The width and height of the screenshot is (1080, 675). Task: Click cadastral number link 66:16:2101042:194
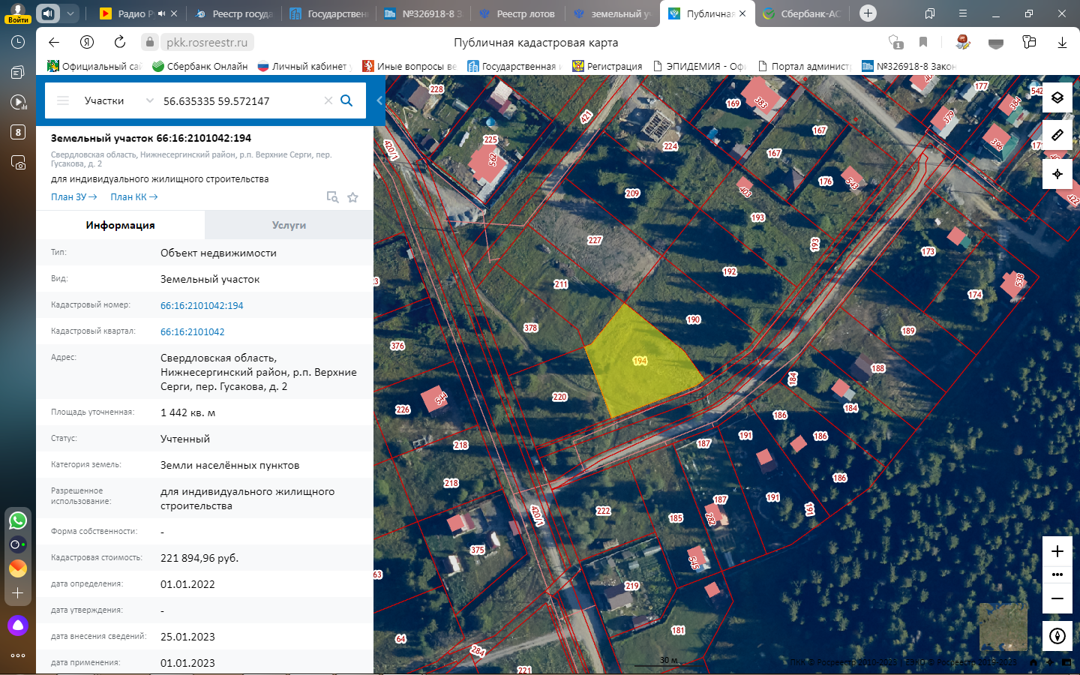(x=202, y=305)
